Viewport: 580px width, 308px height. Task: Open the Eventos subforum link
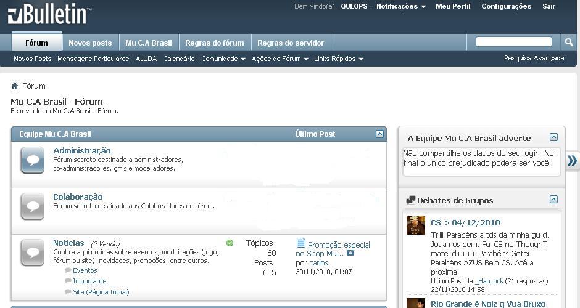[85, 270]
